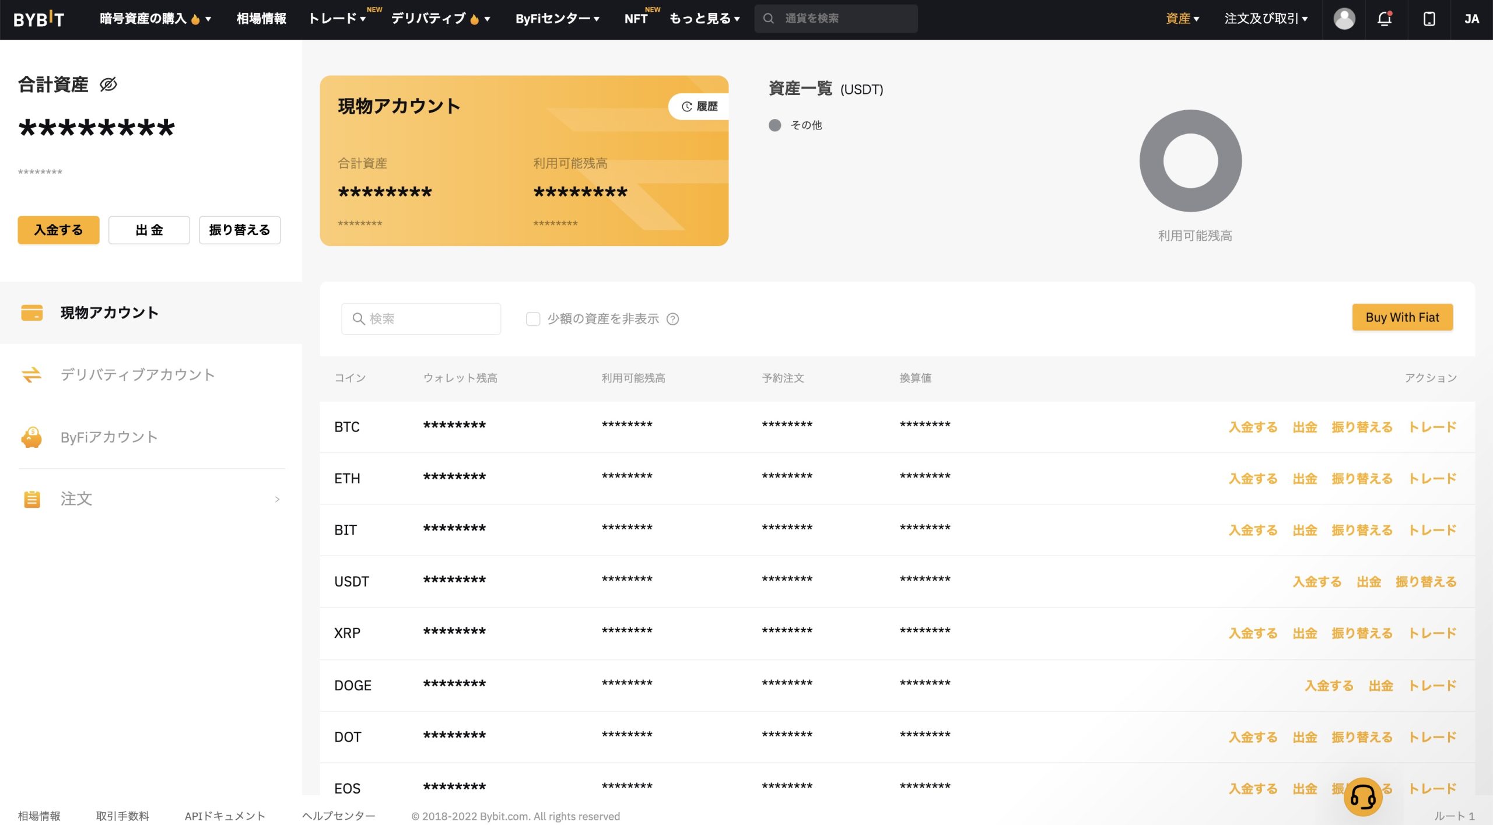Click the mobile app download icon
Image resolution: width=1493 pixels, height=825 pixels.
[x=1429, y=19]
